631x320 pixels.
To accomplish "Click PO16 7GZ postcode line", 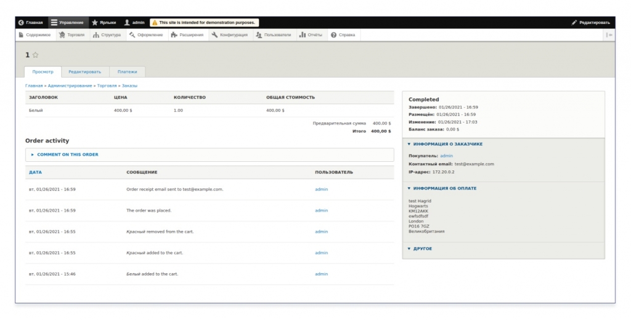I will click(x=419, y=226).
